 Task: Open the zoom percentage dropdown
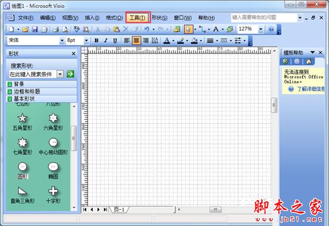click(x=261, y=29)
